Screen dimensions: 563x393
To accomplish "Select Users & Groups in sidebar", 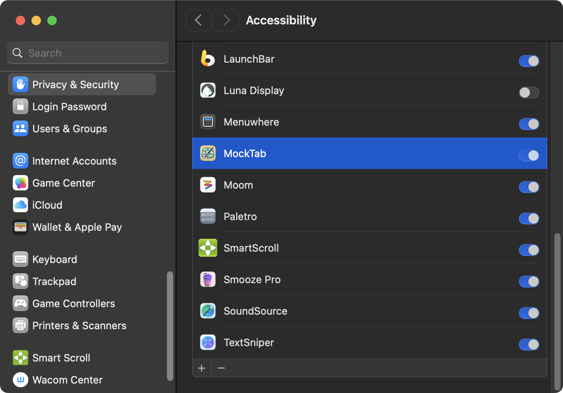I will (82, 128).
